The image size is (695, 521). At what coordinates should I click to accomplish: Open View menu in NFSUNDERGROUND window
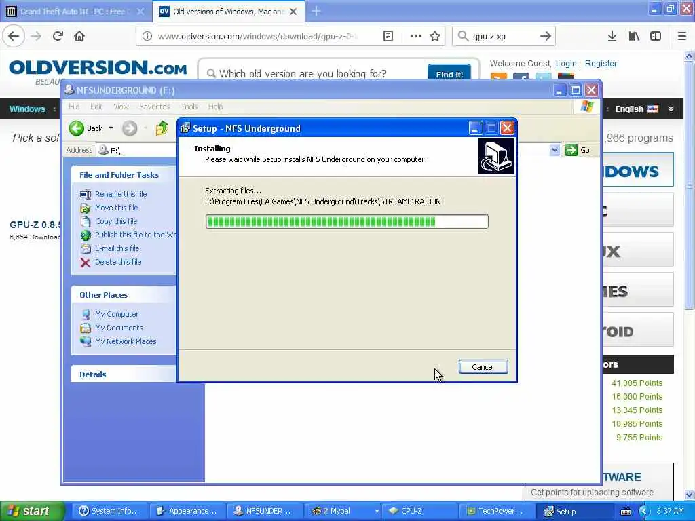point(121,107)
